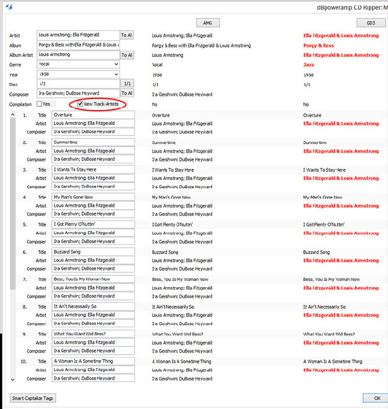The height and width of the screenshot is (409, 388).
Task: Click the scroll down arrow of track list
Action: (12, 379)
